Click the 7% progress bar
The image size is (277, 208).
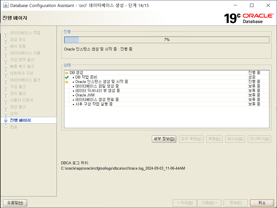click(x=166, y=40)
